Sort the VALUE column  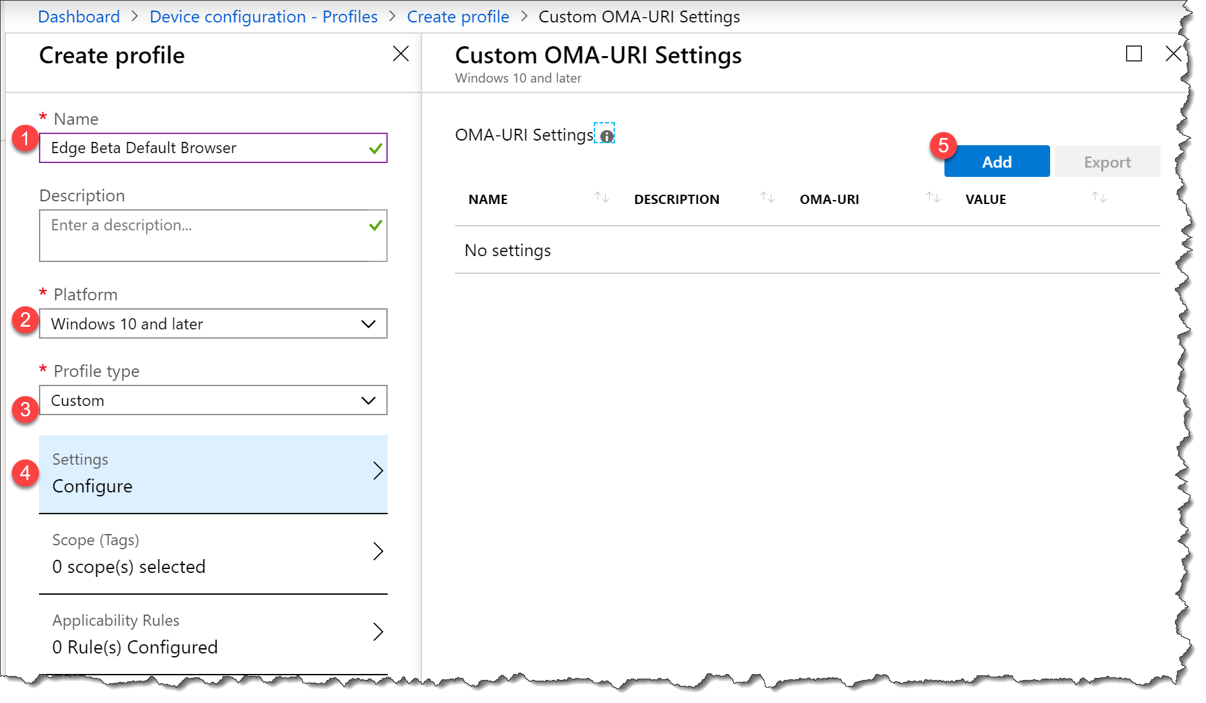tap(1098, 197)
